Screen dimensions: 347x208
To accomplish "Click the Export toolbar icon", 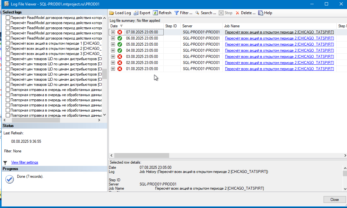I will pyautogui.click(x=136, y=13).
